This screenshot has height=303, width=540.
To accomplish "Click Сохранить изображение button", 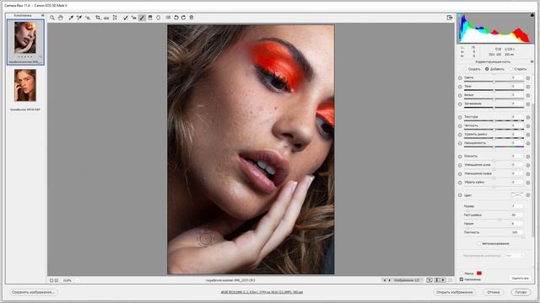I will pos(34,292).
